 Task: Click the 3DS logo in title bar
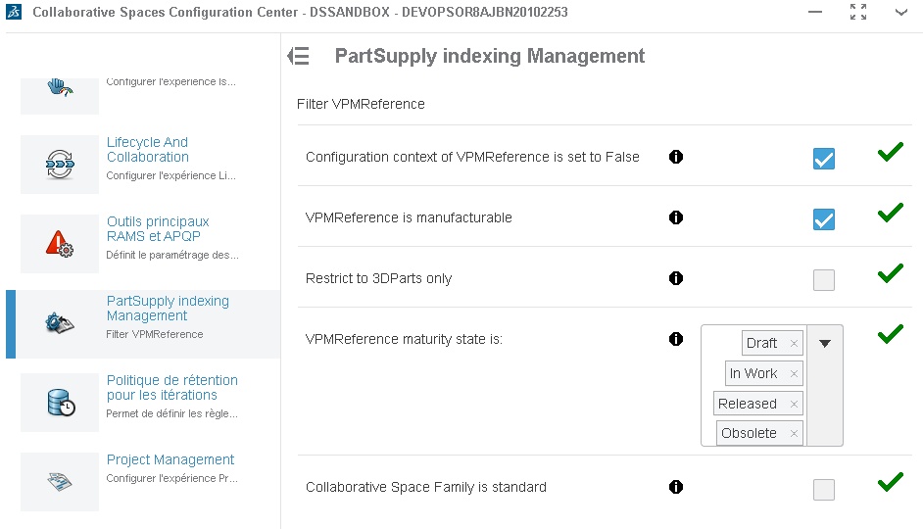tap(14, 12)
